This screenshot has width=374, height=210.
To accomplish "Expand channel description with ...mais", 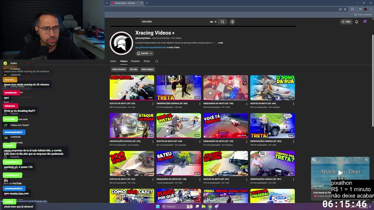I will pos(220,43).
